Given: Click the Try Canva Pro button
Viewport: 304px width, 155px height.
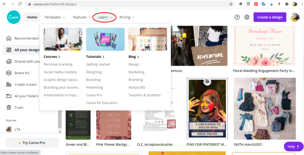Looking at the screenshot, I should pos(32,143).
